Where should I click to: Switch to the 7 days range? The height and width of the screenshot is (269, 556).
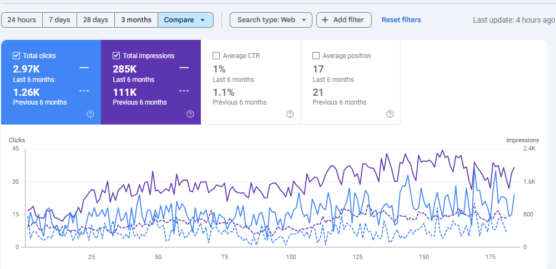(x=59, y=20)
